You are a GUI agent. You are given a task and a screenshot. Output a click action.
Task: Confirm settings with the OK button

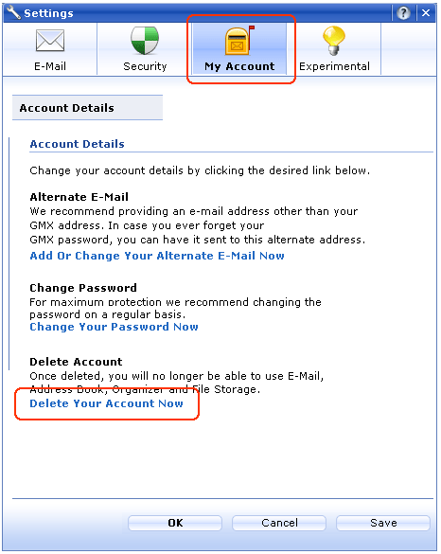click(x=175, y=523)
